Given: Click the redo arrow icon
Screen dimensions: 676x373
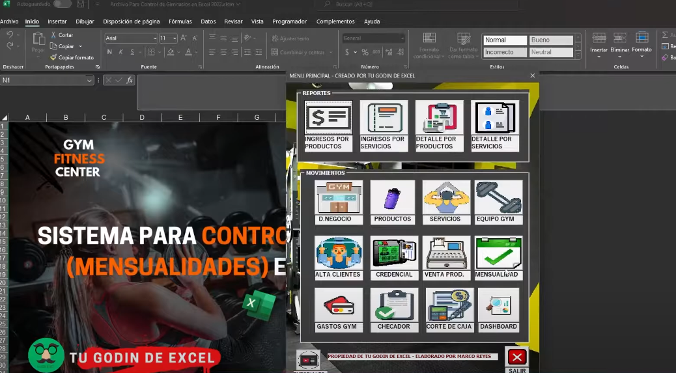Looking at the screenshot, I should [10, 46].
